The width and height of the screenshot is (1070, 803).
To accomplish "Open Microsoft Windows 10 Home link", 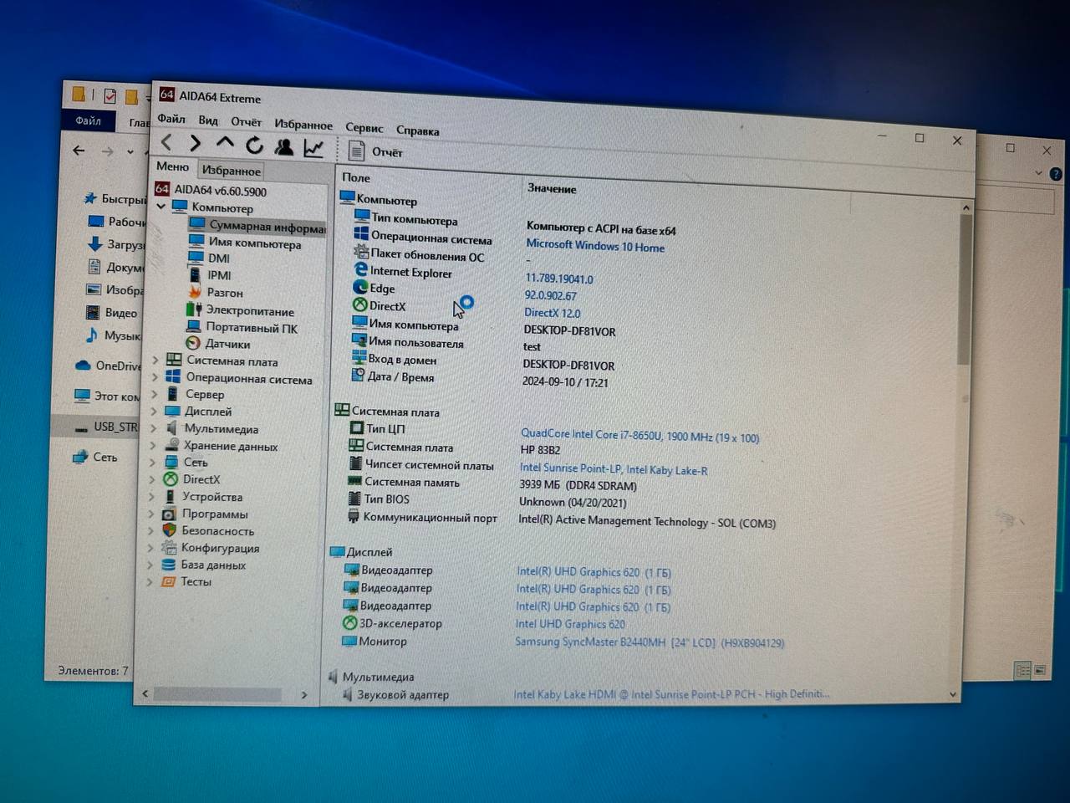I will pos(595,246).
